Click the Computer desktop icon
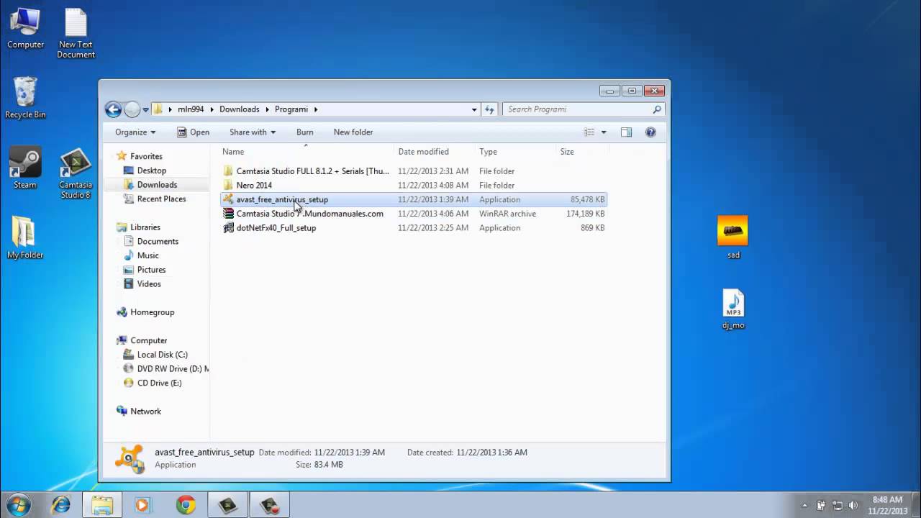This screenshot has height=518, width=921. click(25, 29)
